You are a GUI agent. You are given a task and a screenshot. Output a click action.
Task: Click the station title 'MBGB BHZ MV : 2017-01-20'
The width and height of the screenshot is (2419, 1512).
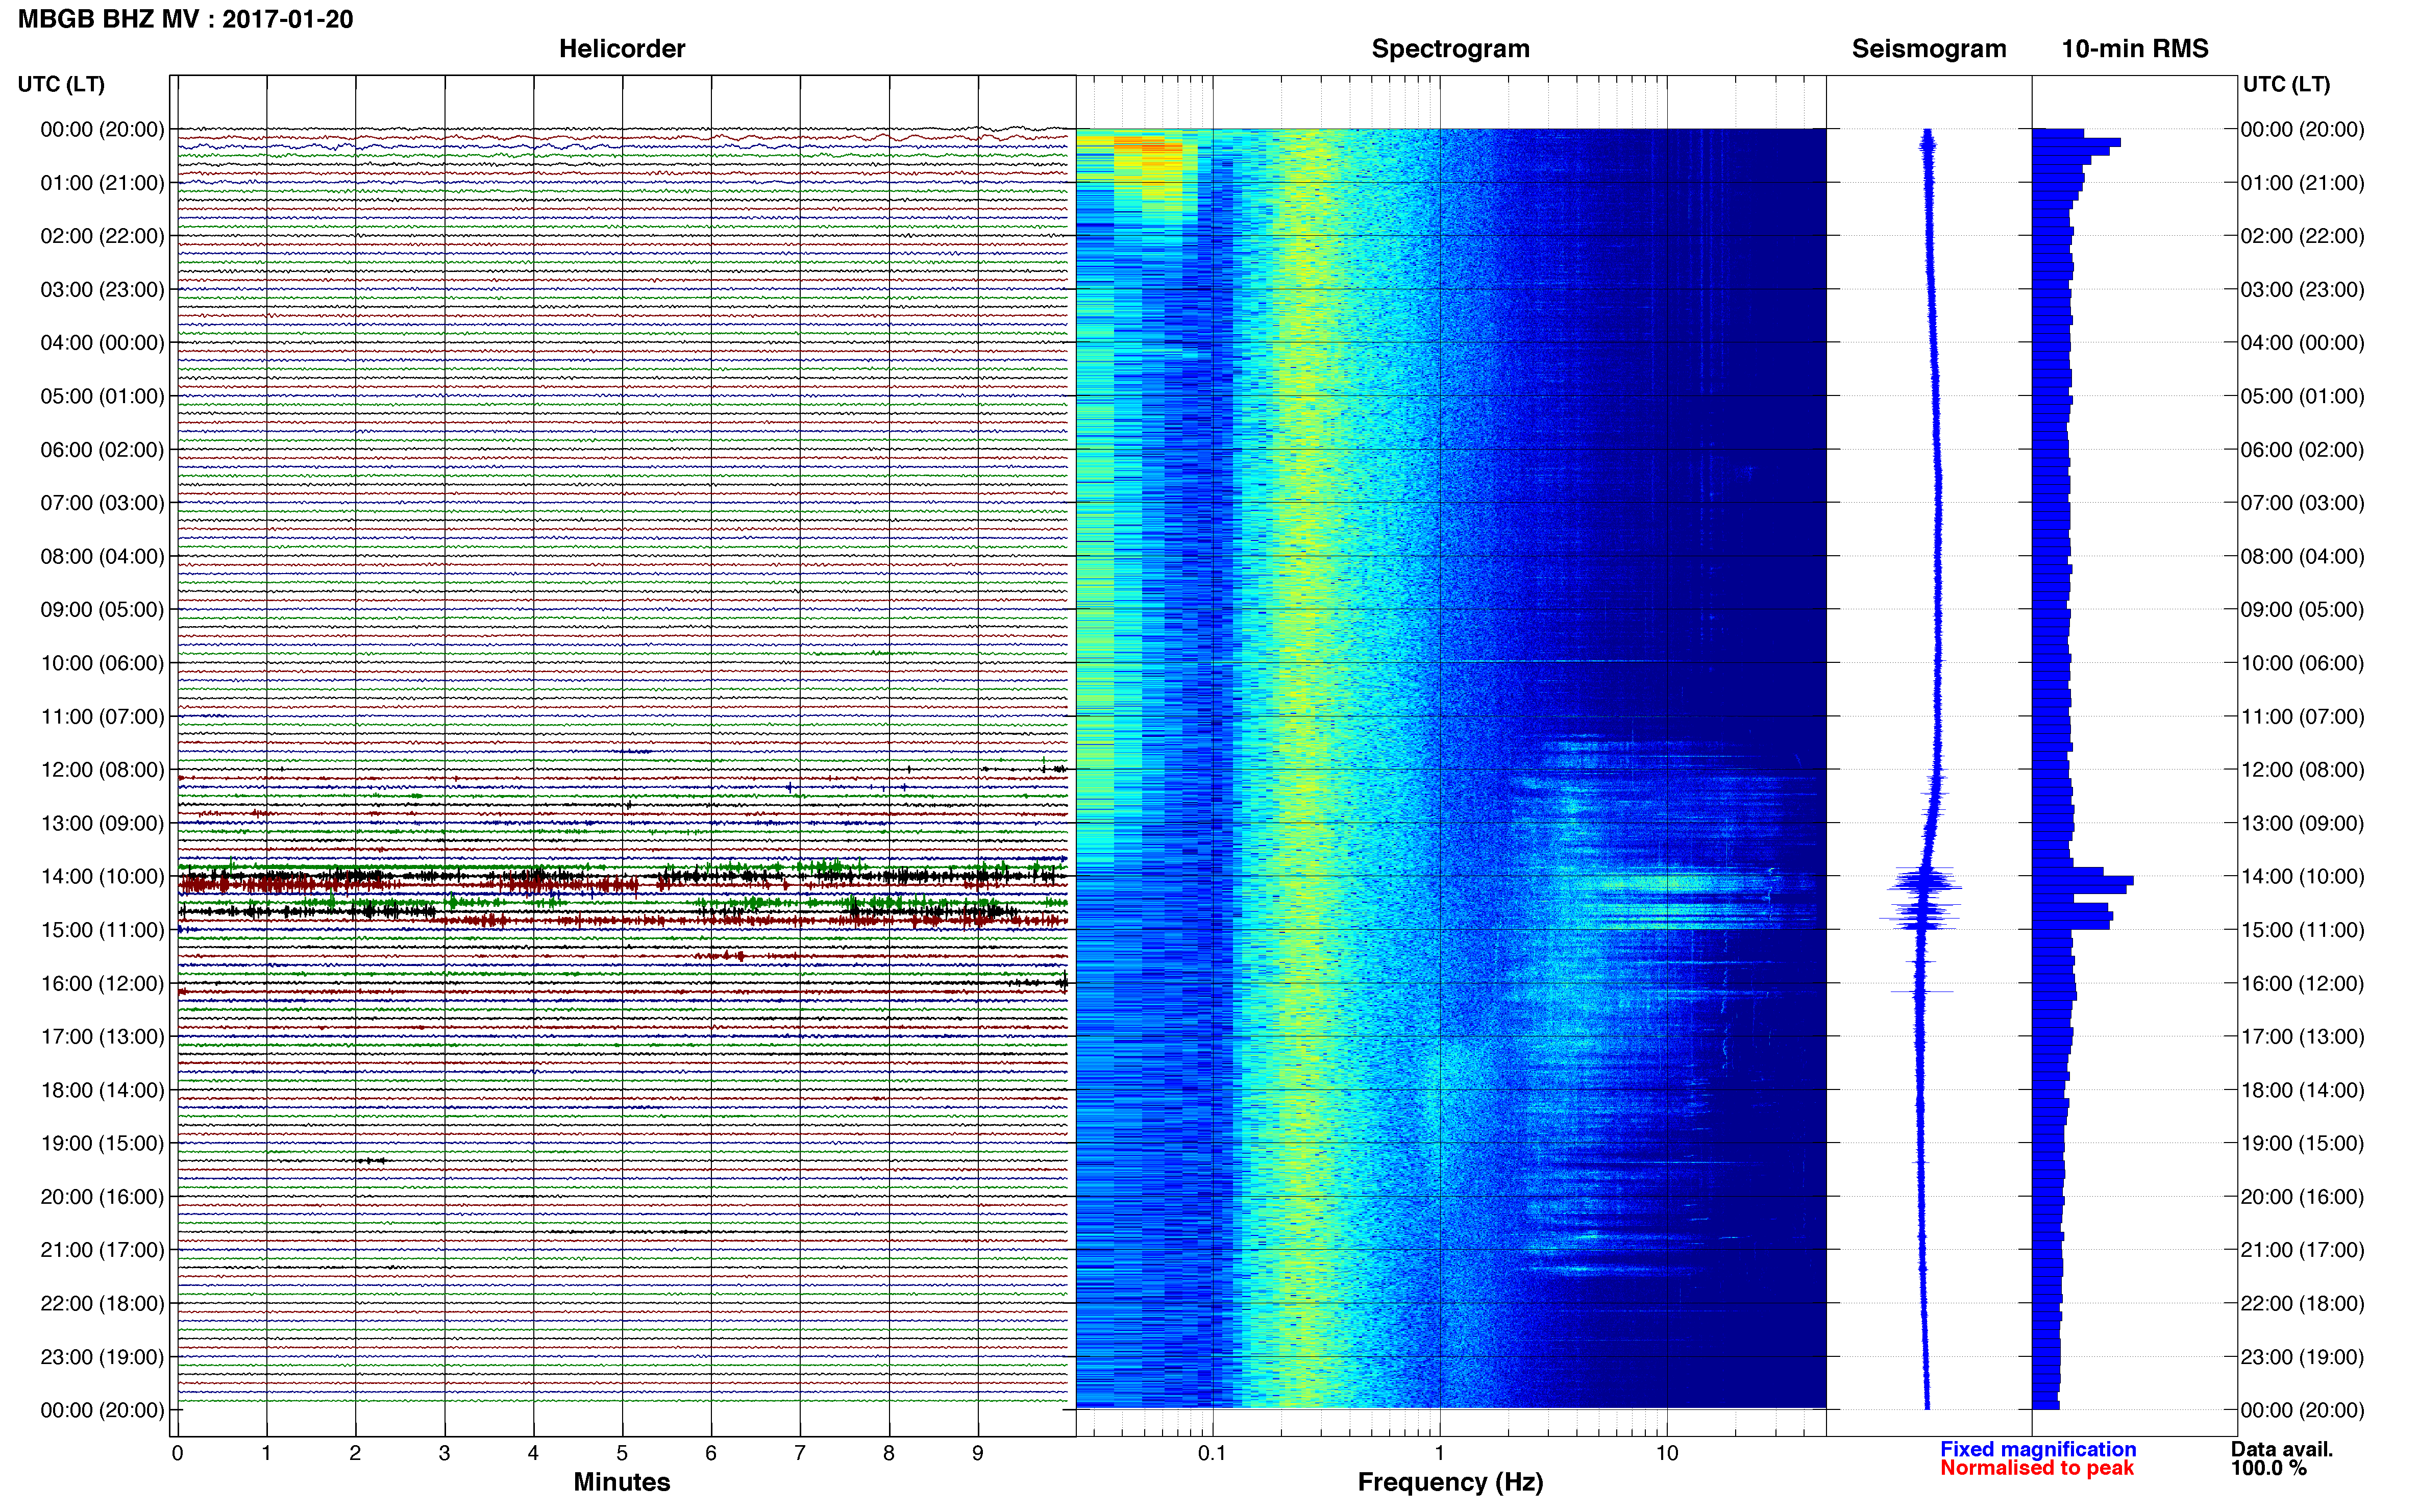186,19
